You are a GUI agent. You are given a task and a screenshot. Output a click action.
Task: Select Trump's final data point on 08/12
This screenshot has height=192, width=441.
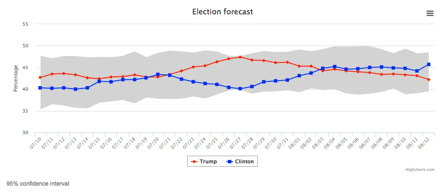tap(429, 79)
